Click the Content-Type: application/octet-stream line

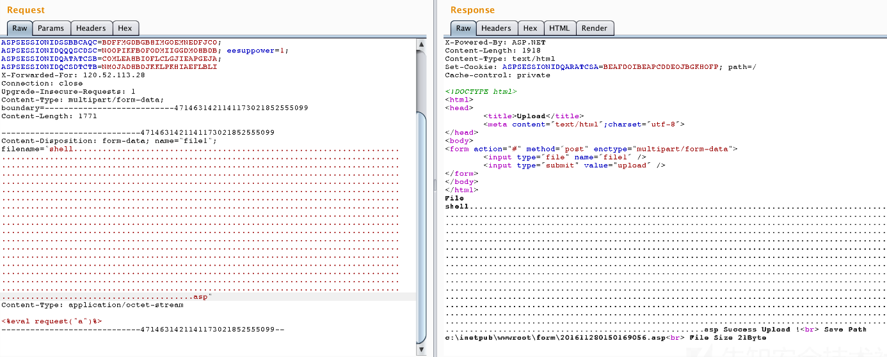click(x=92, y=305)
